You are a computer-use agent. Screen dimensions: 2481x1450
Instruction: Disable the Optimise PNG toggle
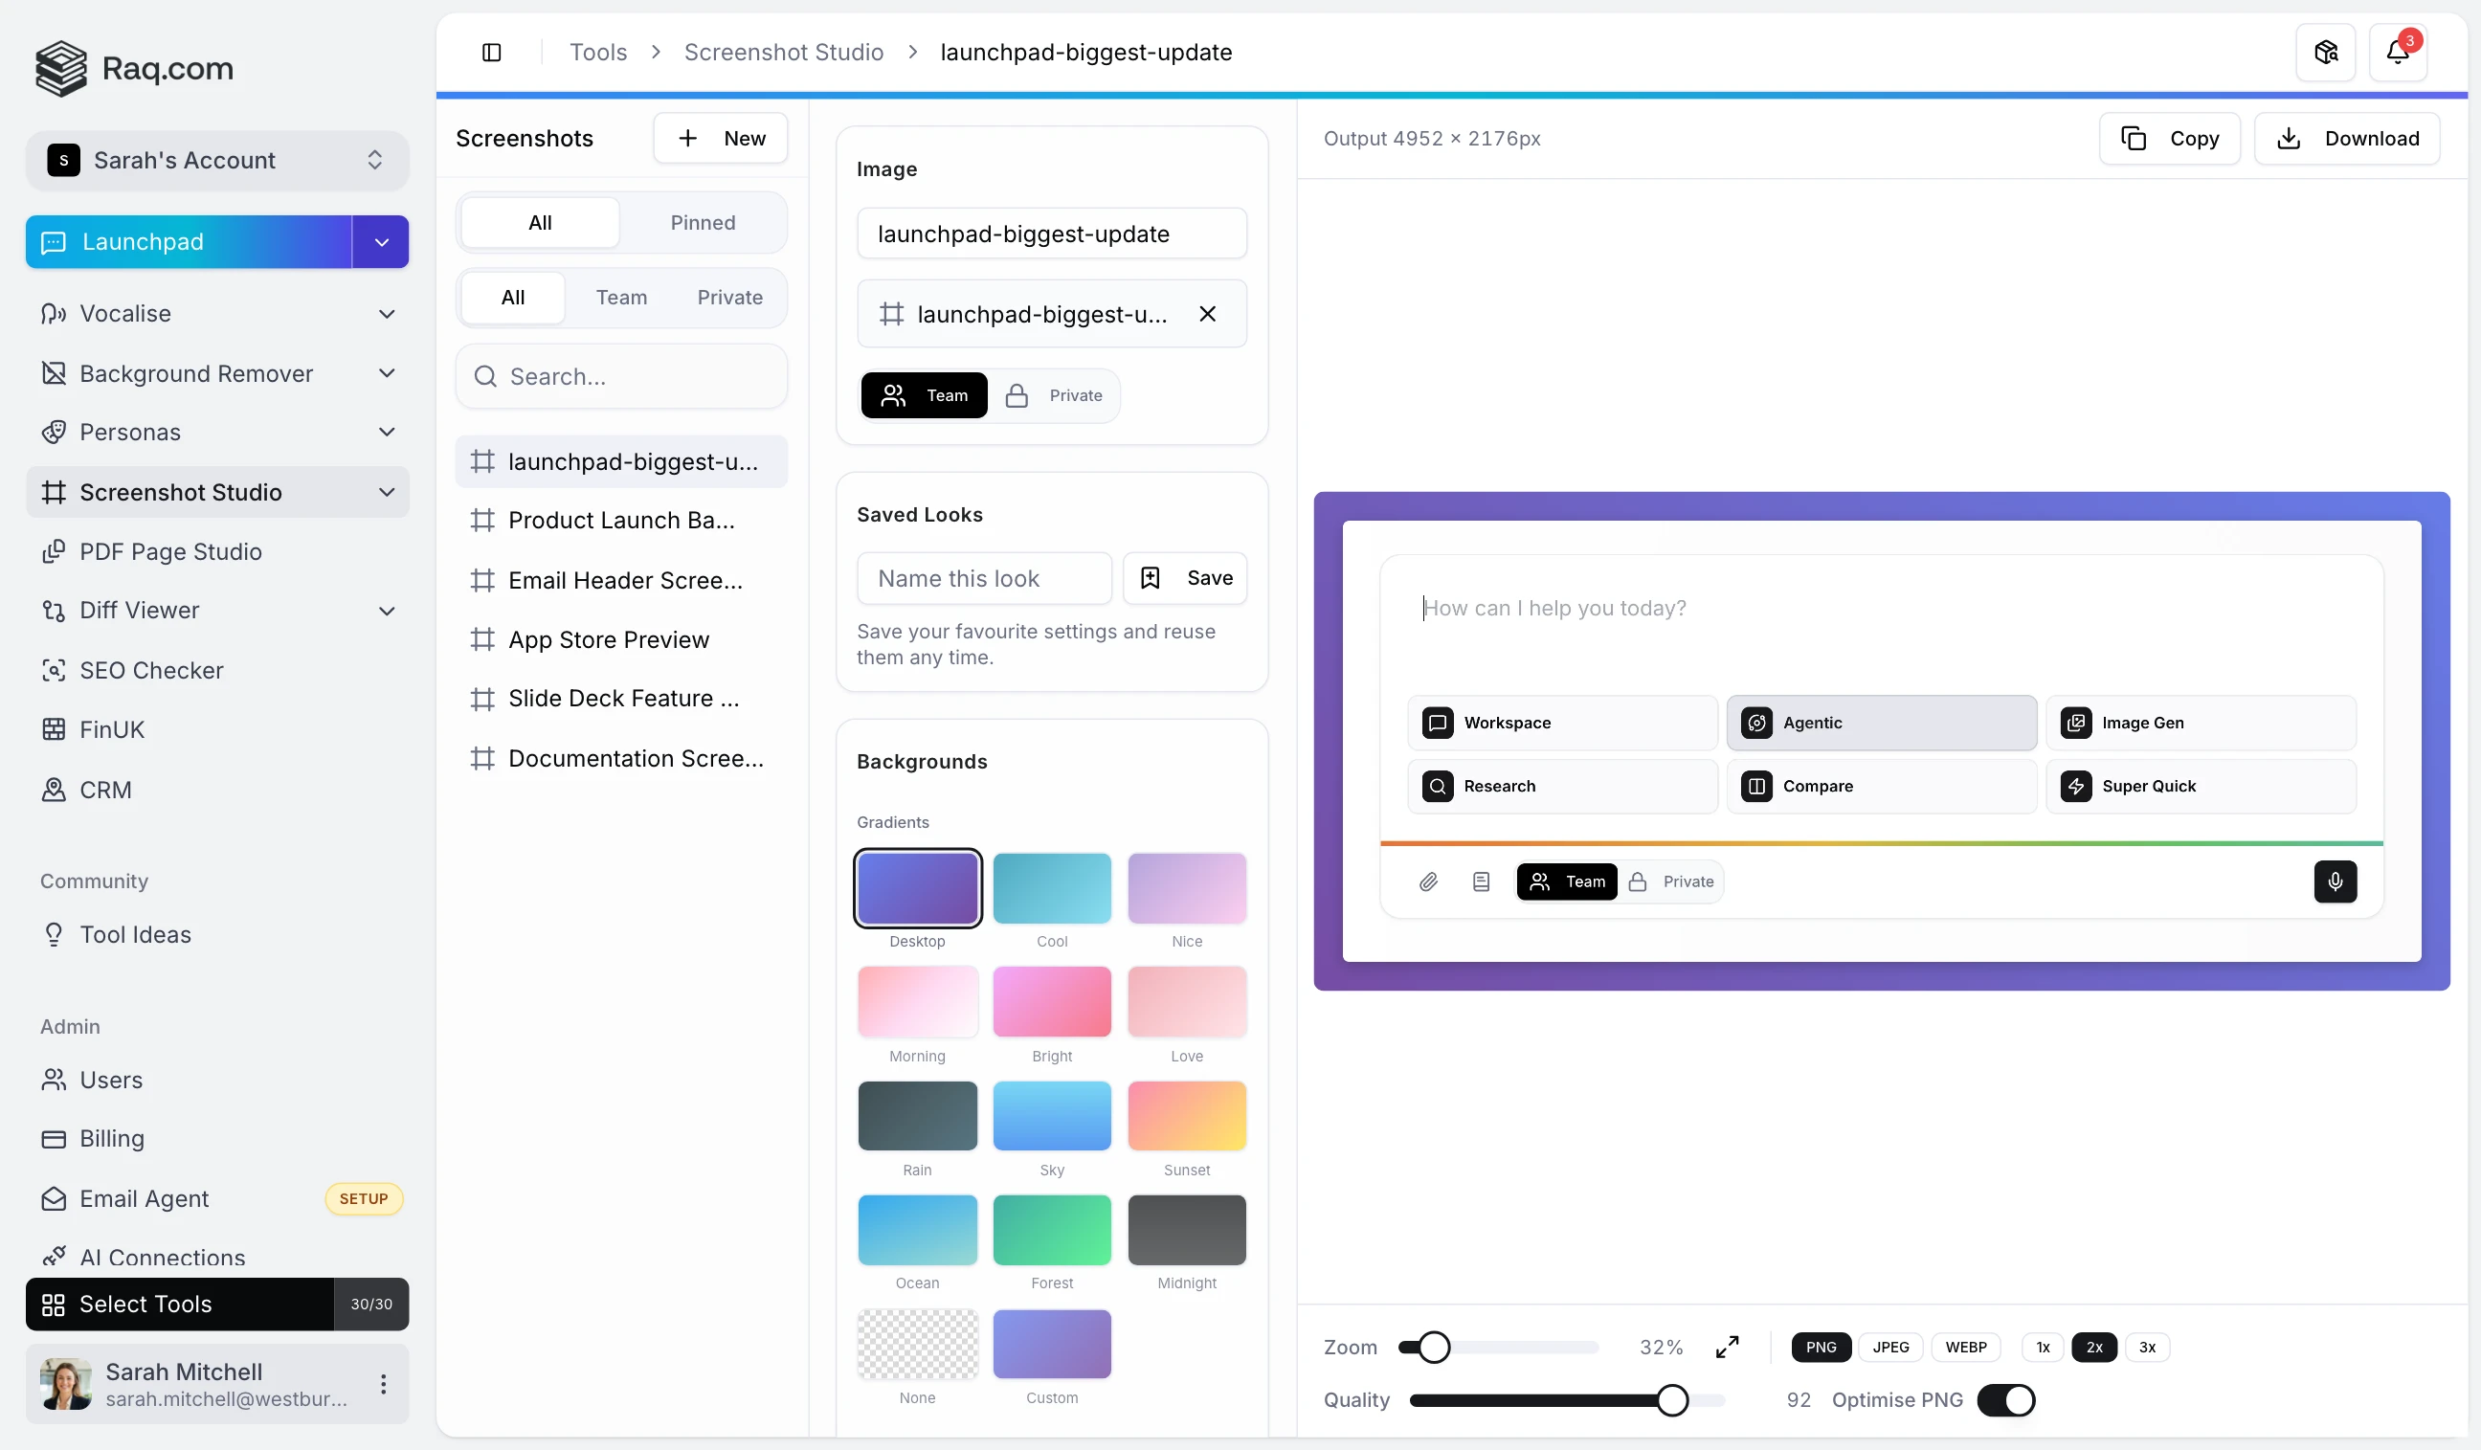coord(2007,1400)
